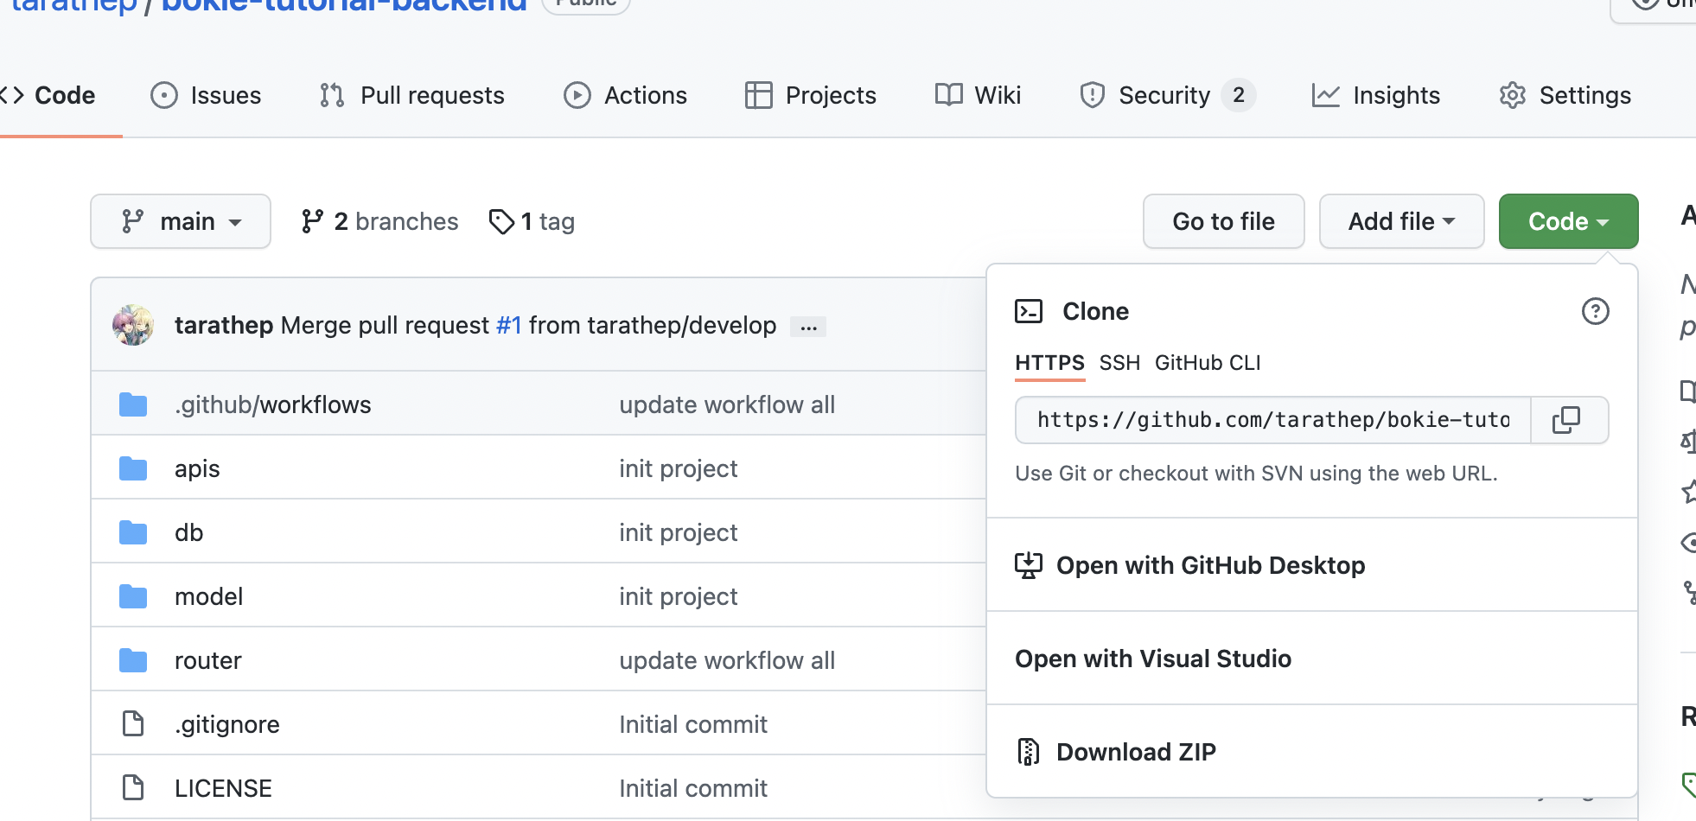
Task: Click the Security shield icon
Action: pyautogui.click(x=1093, y=95)
